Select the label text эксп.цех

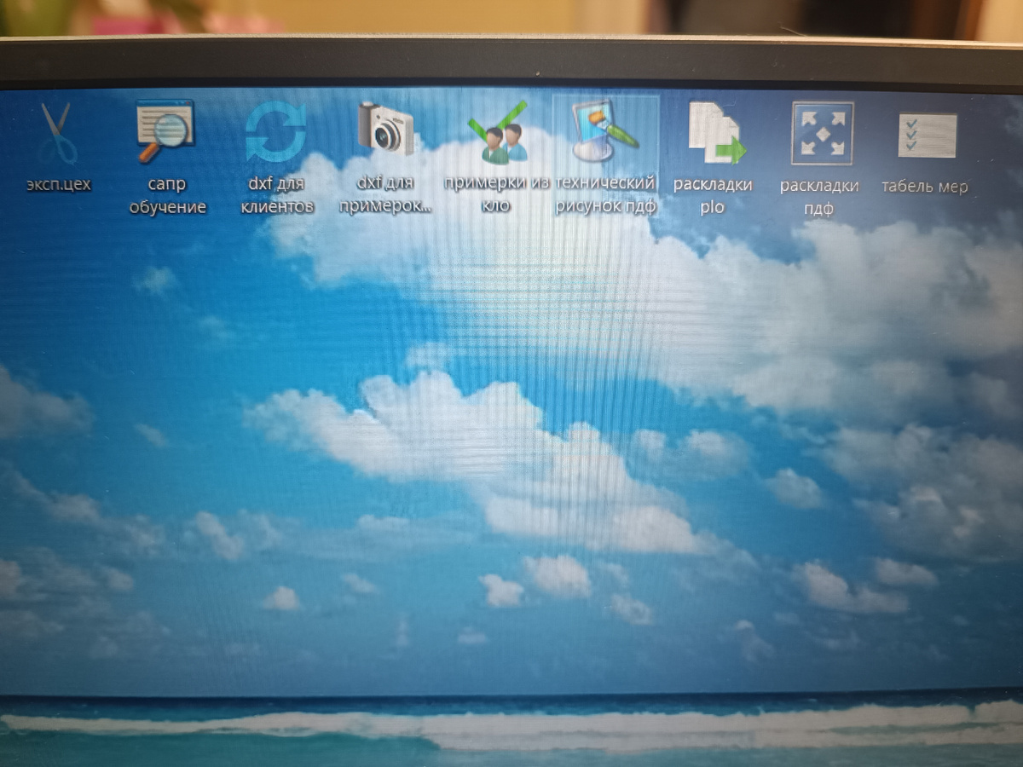58,184
